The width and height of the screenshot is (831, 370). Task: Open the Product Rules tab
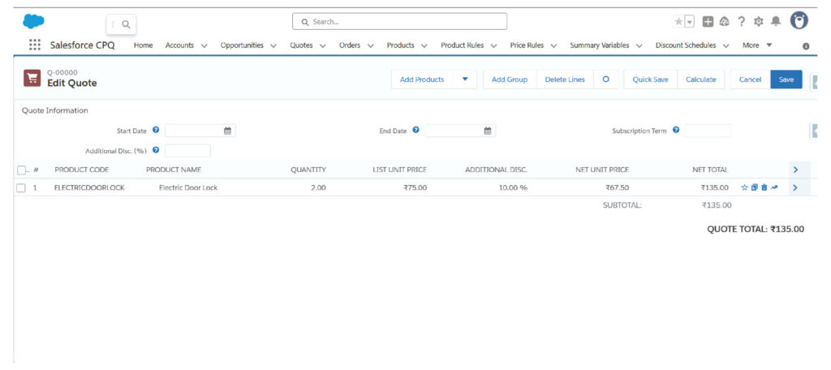coord(462,45)
